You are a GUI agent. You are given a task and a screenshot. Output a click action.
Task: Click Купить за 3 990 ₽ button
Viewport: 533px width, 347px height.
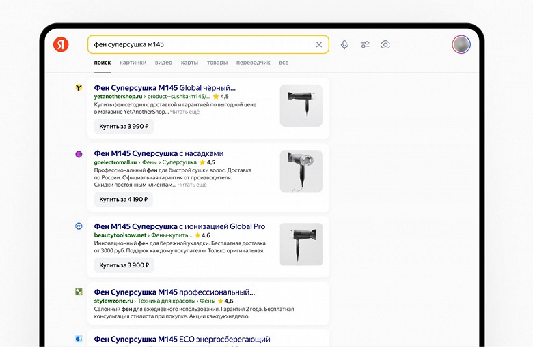click(x=124, y=127)
